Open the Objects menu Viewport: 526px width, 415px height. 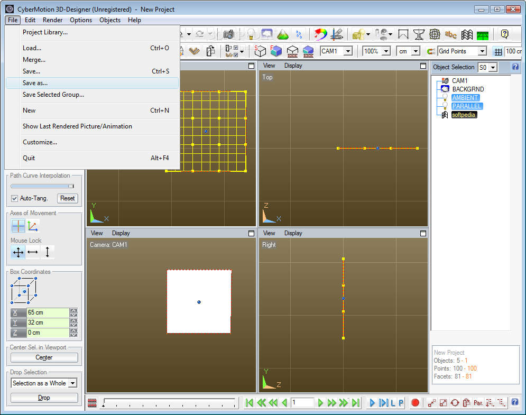click(x=110, y=20)
